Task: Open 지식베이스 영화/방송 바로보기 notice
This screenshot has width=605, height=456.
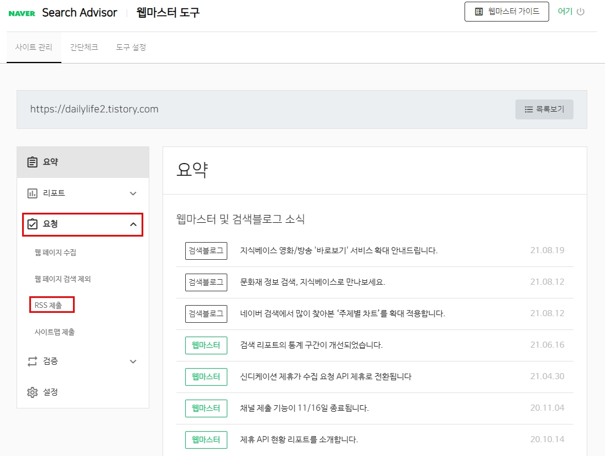Action: point(339,250)
